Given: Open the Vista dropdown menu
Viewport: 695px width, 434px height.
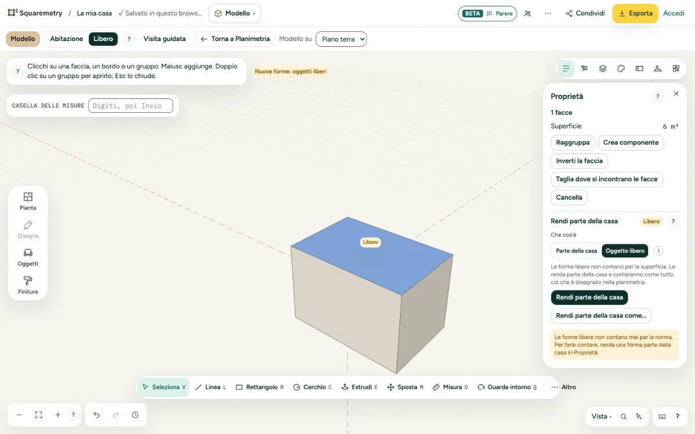Looking at the screenshot, I should click(x=601, y=417).
